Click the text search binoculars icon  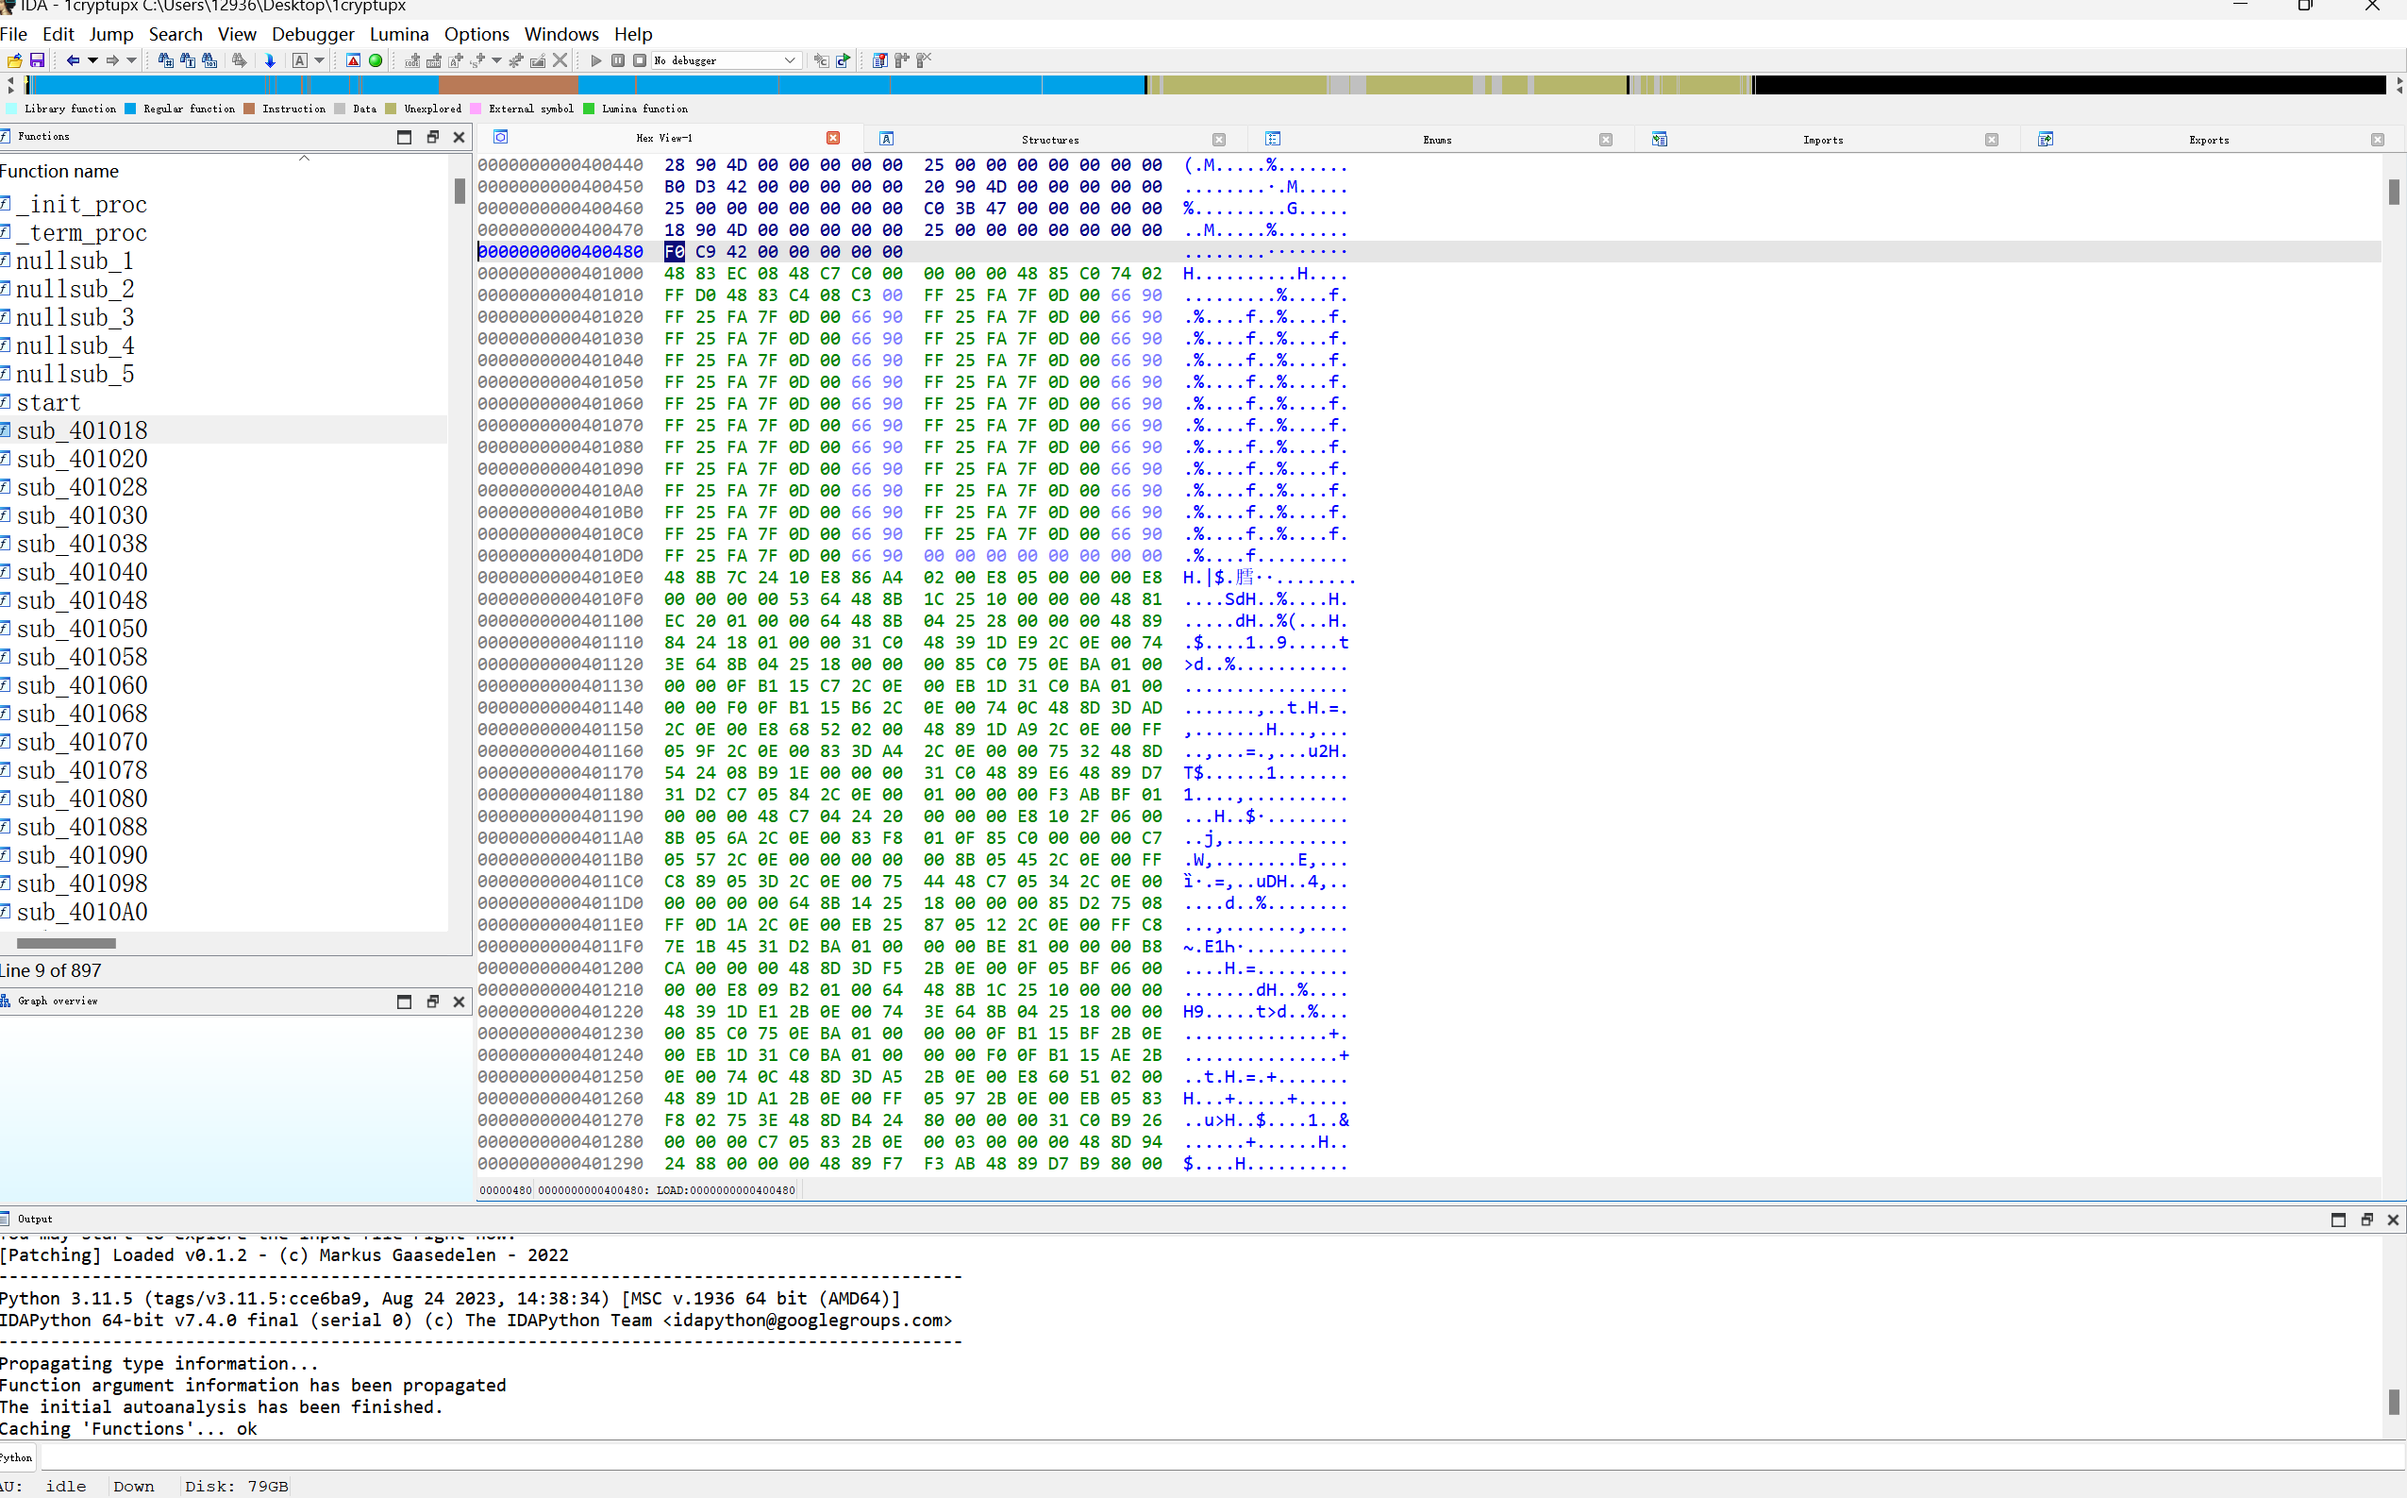click(x=187, y=60)
